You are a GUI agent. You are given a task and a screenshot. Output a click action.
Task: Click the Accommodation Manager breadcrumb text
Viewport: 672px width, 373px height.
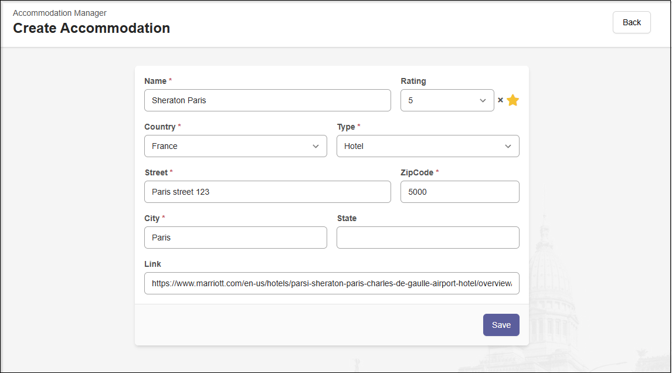point(60,13)
